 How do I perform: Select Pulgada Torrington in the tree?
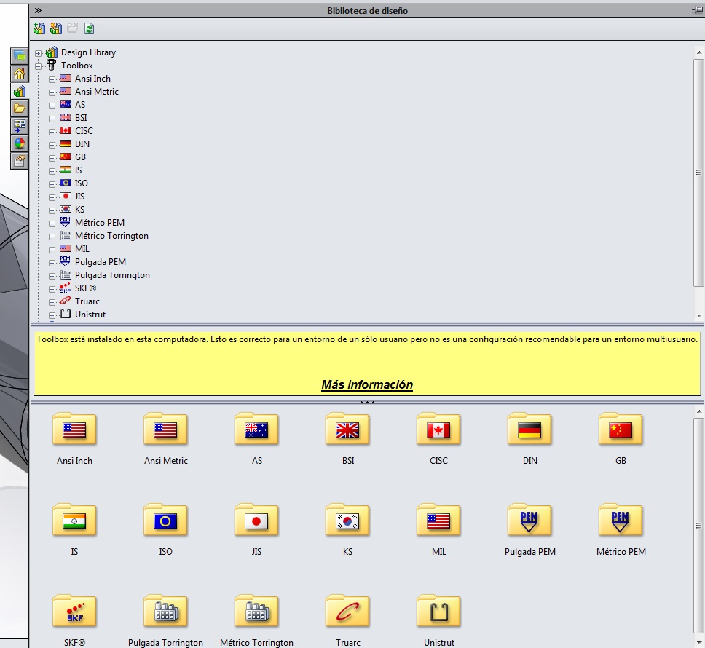[x=112, y=275]
